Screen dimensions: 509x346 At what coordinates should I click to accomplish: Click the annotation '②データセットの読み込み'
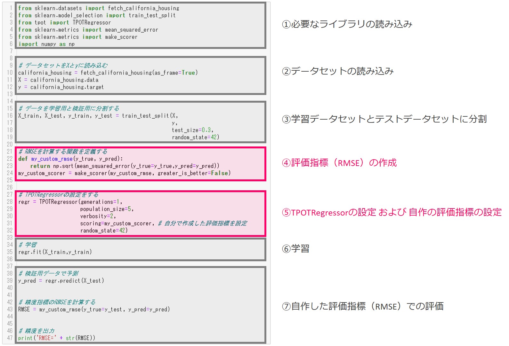pos(338,71)
